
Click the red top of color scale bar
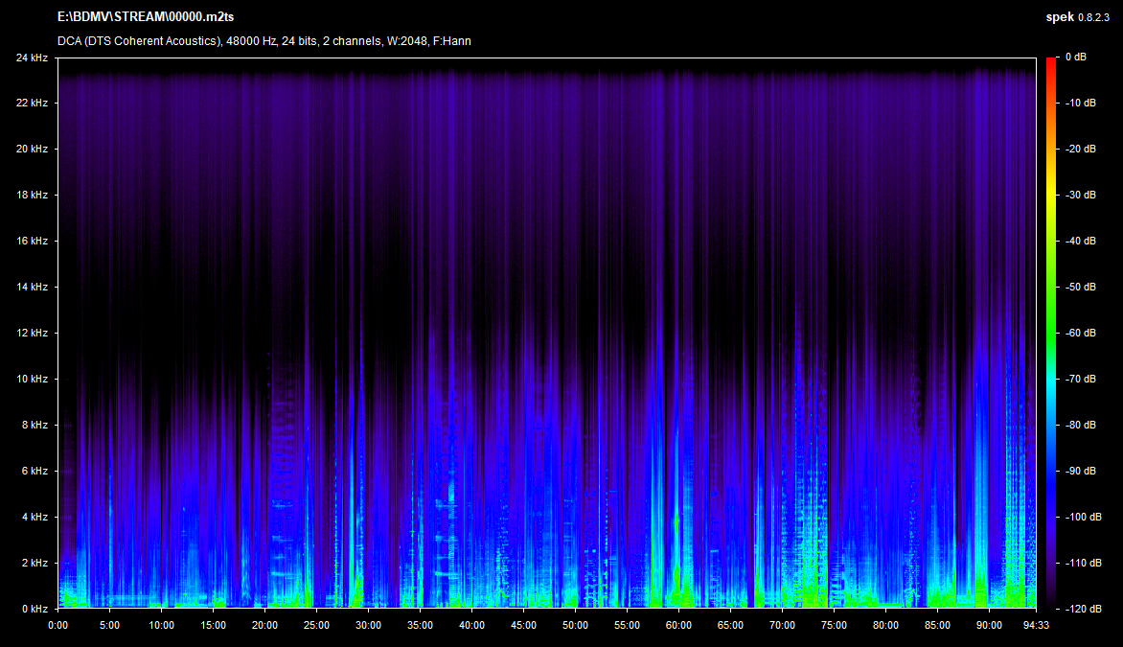click(x=1051, y=63)
